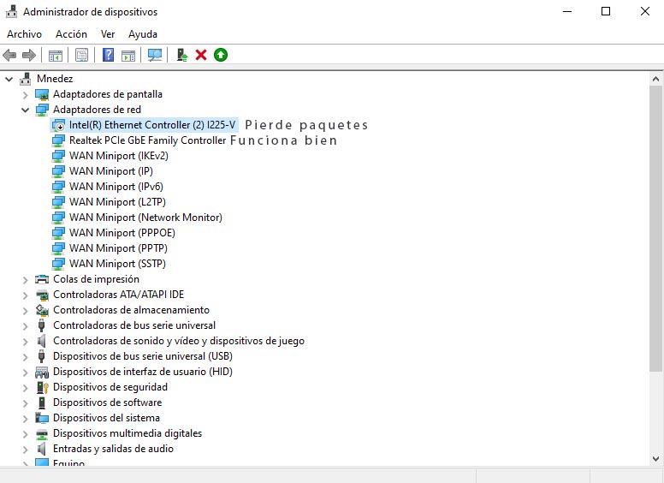
Task: Toggle the action pane toolbar icon
Action: pos(128,55)
